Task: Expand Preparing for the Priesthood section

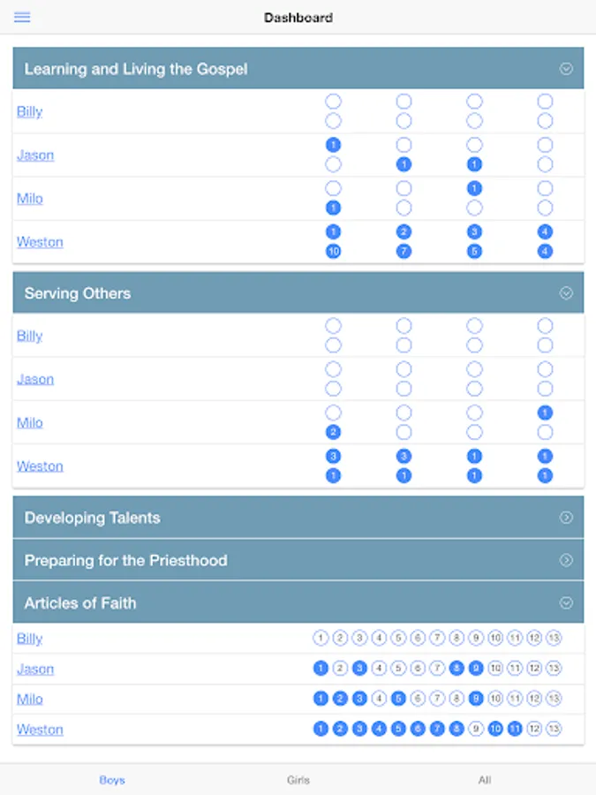Action: [x=566, y=560]
